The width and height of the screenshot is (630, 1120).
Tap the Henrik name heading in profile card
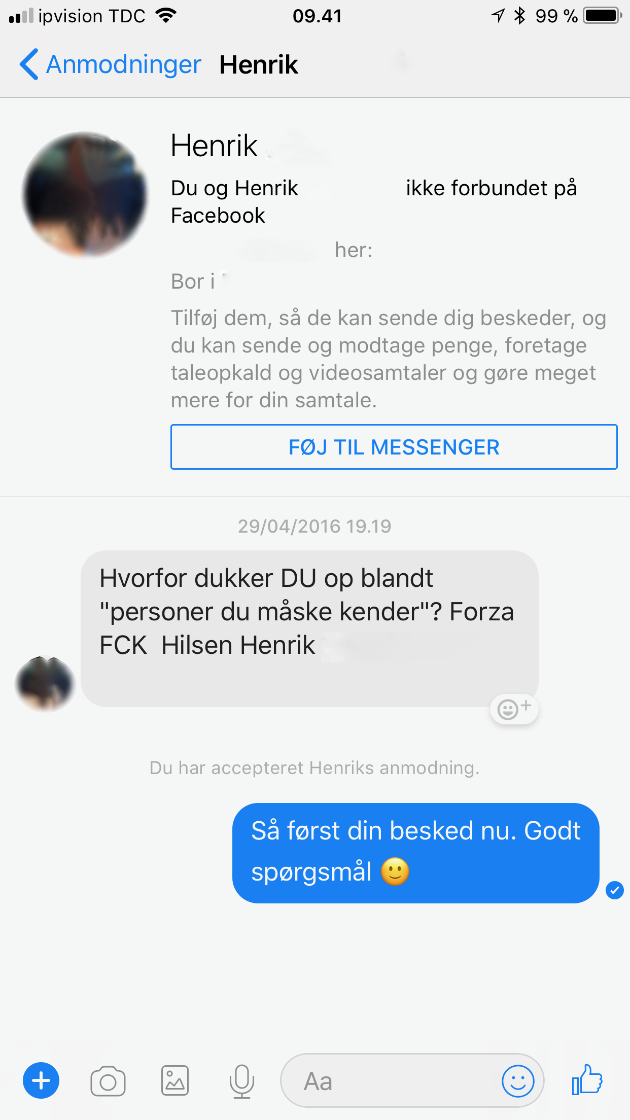click(x=214, y=146)
